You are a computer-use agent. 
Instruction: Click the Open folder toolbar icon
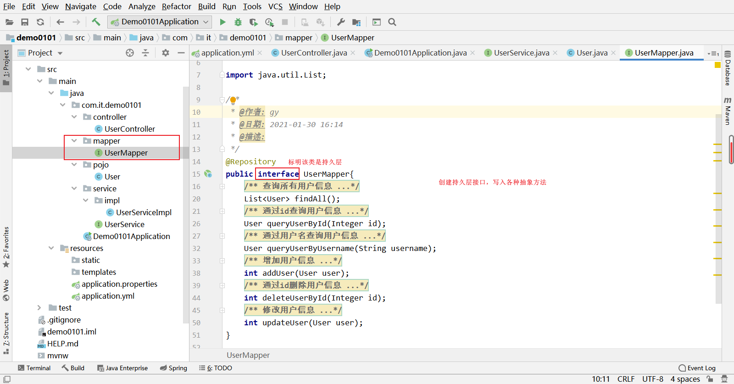(x=9, y=22)
